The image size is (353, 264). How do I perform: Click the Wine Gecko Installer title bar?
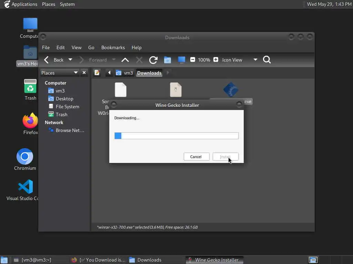pos(176,105)
